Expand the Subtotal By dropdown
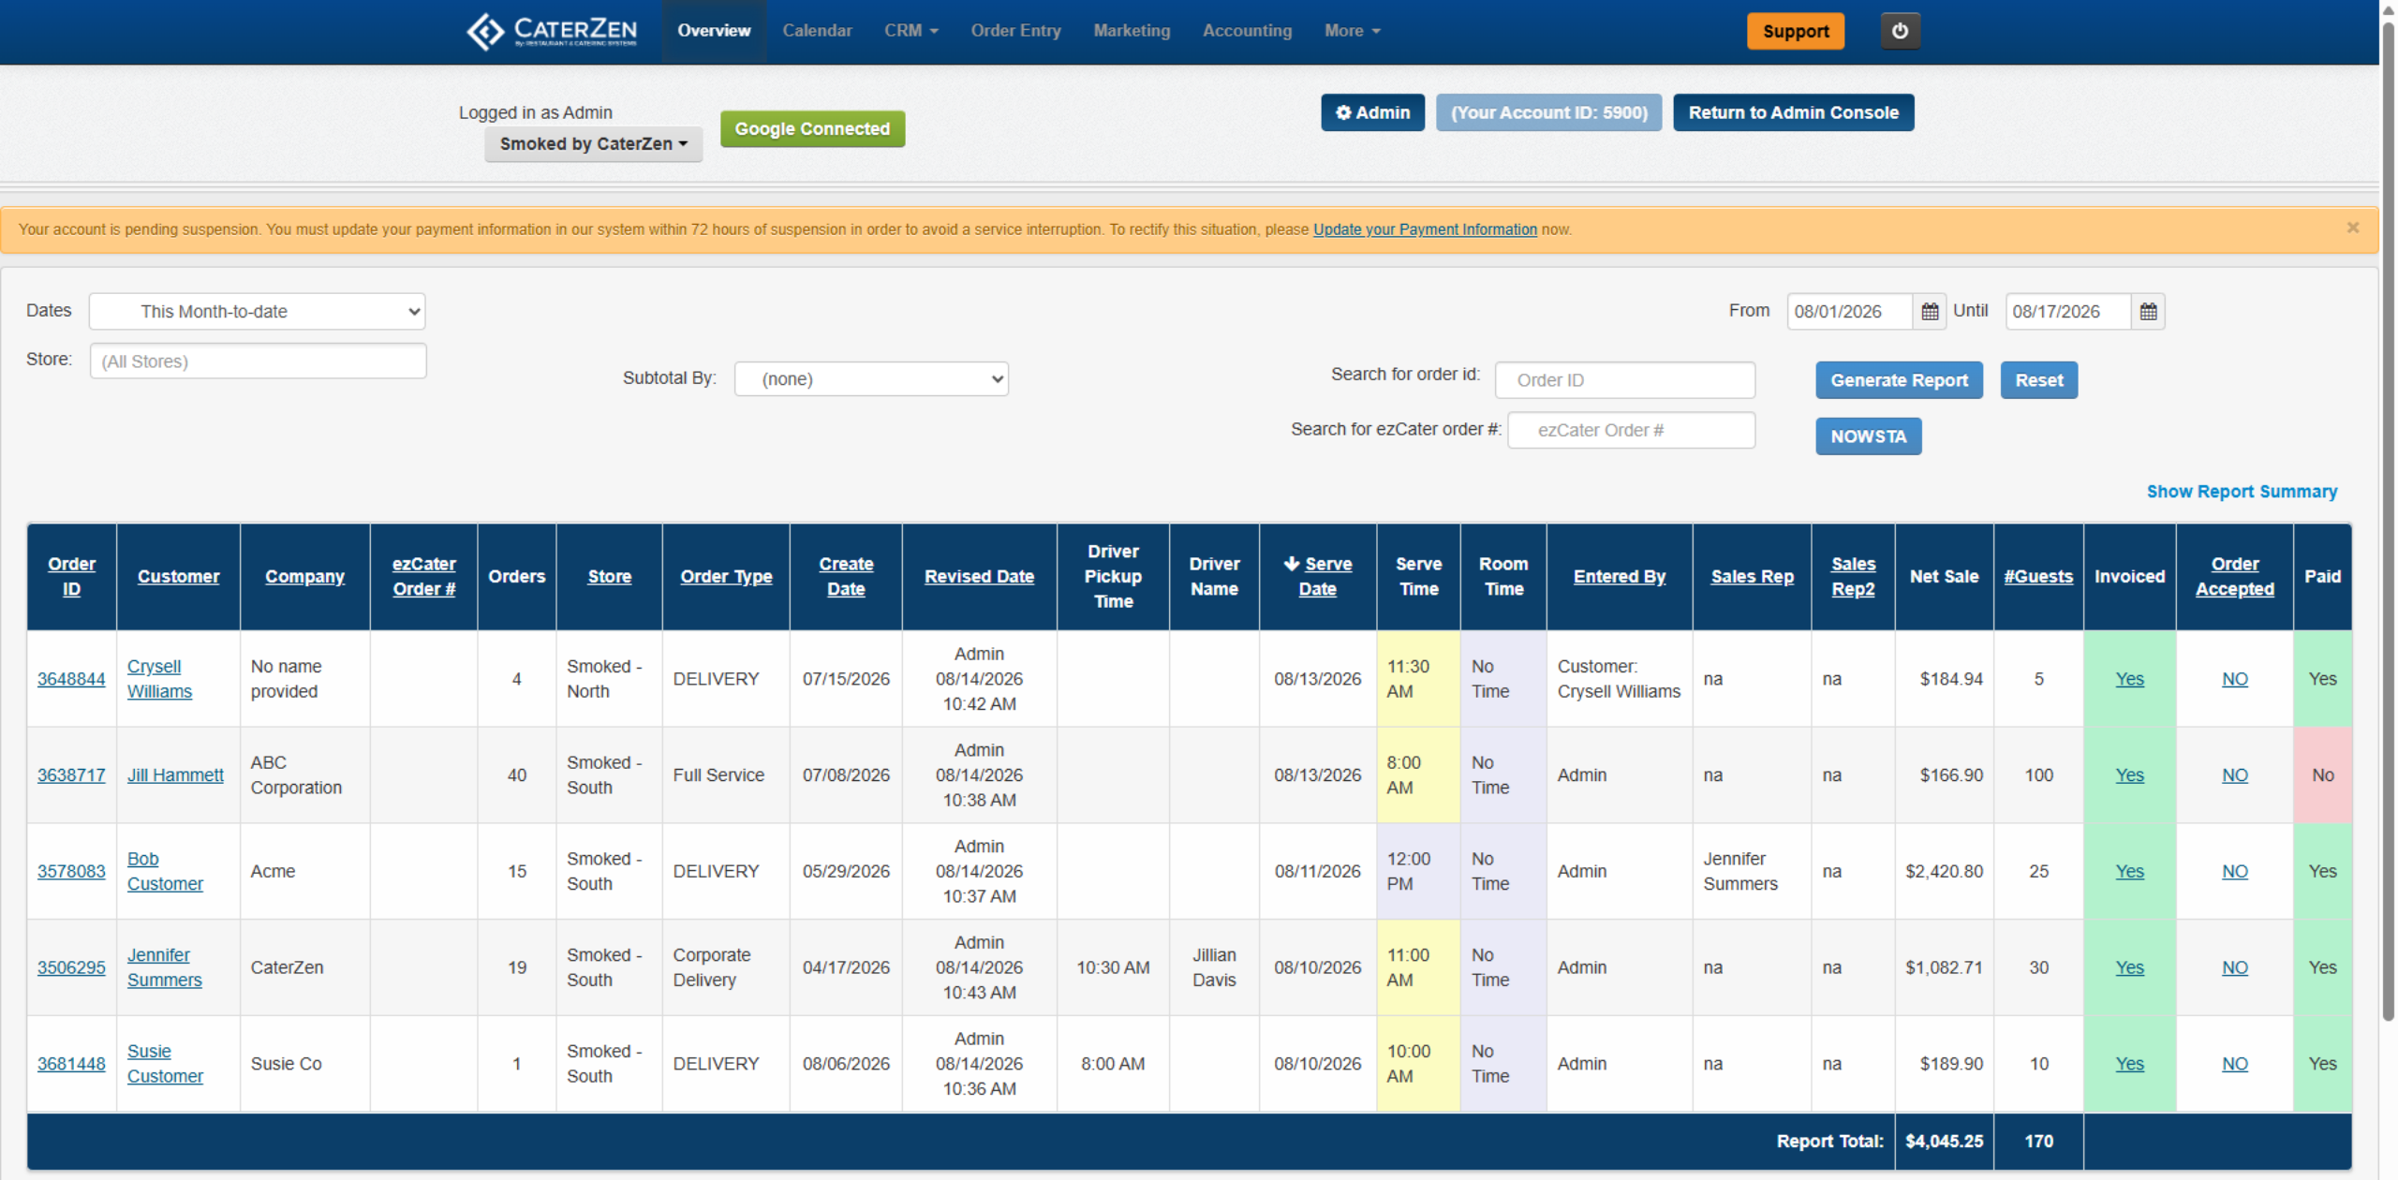 [x=871, y=379]
